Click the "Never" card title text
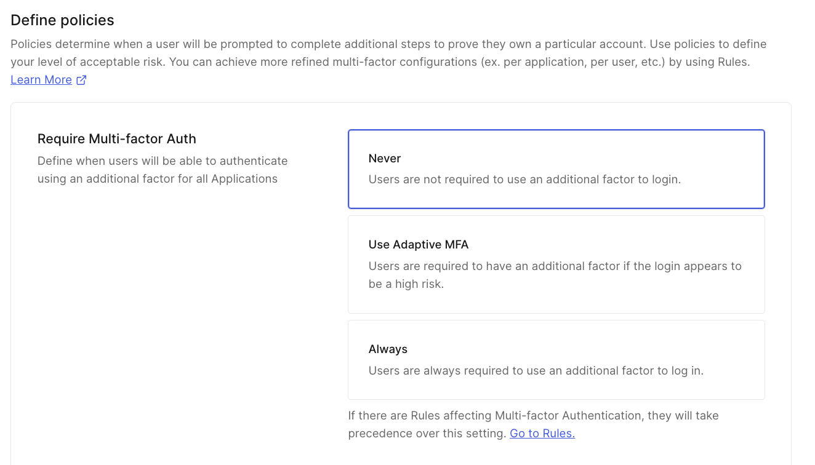 (x=384, y=158)
